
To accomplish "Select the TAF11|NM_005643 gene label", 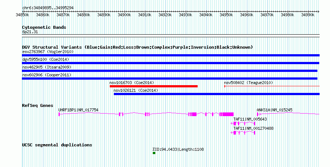I will coord(250,119).
